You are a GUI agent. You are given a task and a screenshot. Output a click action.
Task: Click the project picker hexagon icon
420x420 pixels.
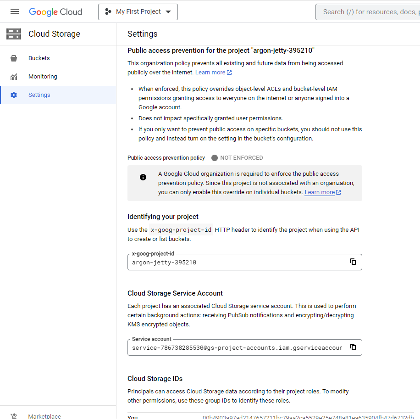(x=108, y=11)
